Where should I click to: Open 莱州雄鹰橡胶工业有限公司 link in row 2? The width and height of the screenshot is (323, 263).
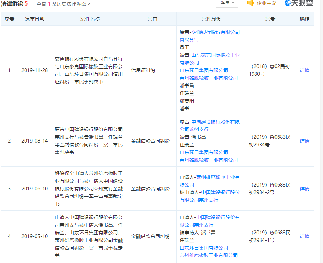[x=209, y=160]
